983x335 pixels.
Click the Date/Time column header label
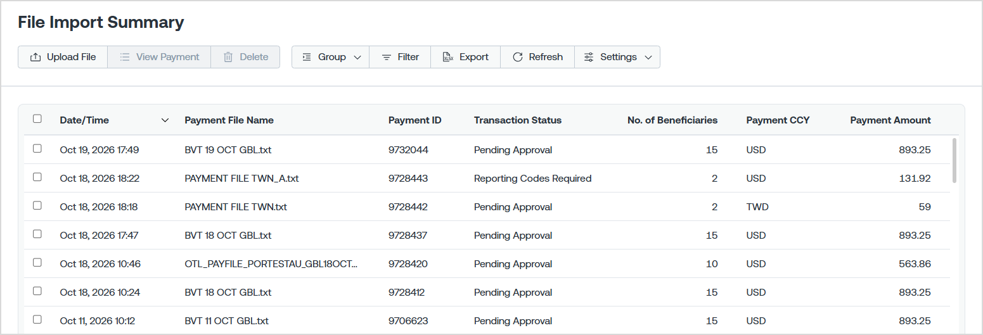tap(84, 120)
